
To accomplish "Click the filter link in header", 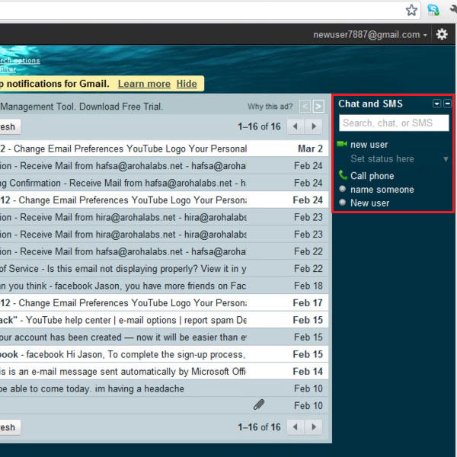I will tap(8, 69).
